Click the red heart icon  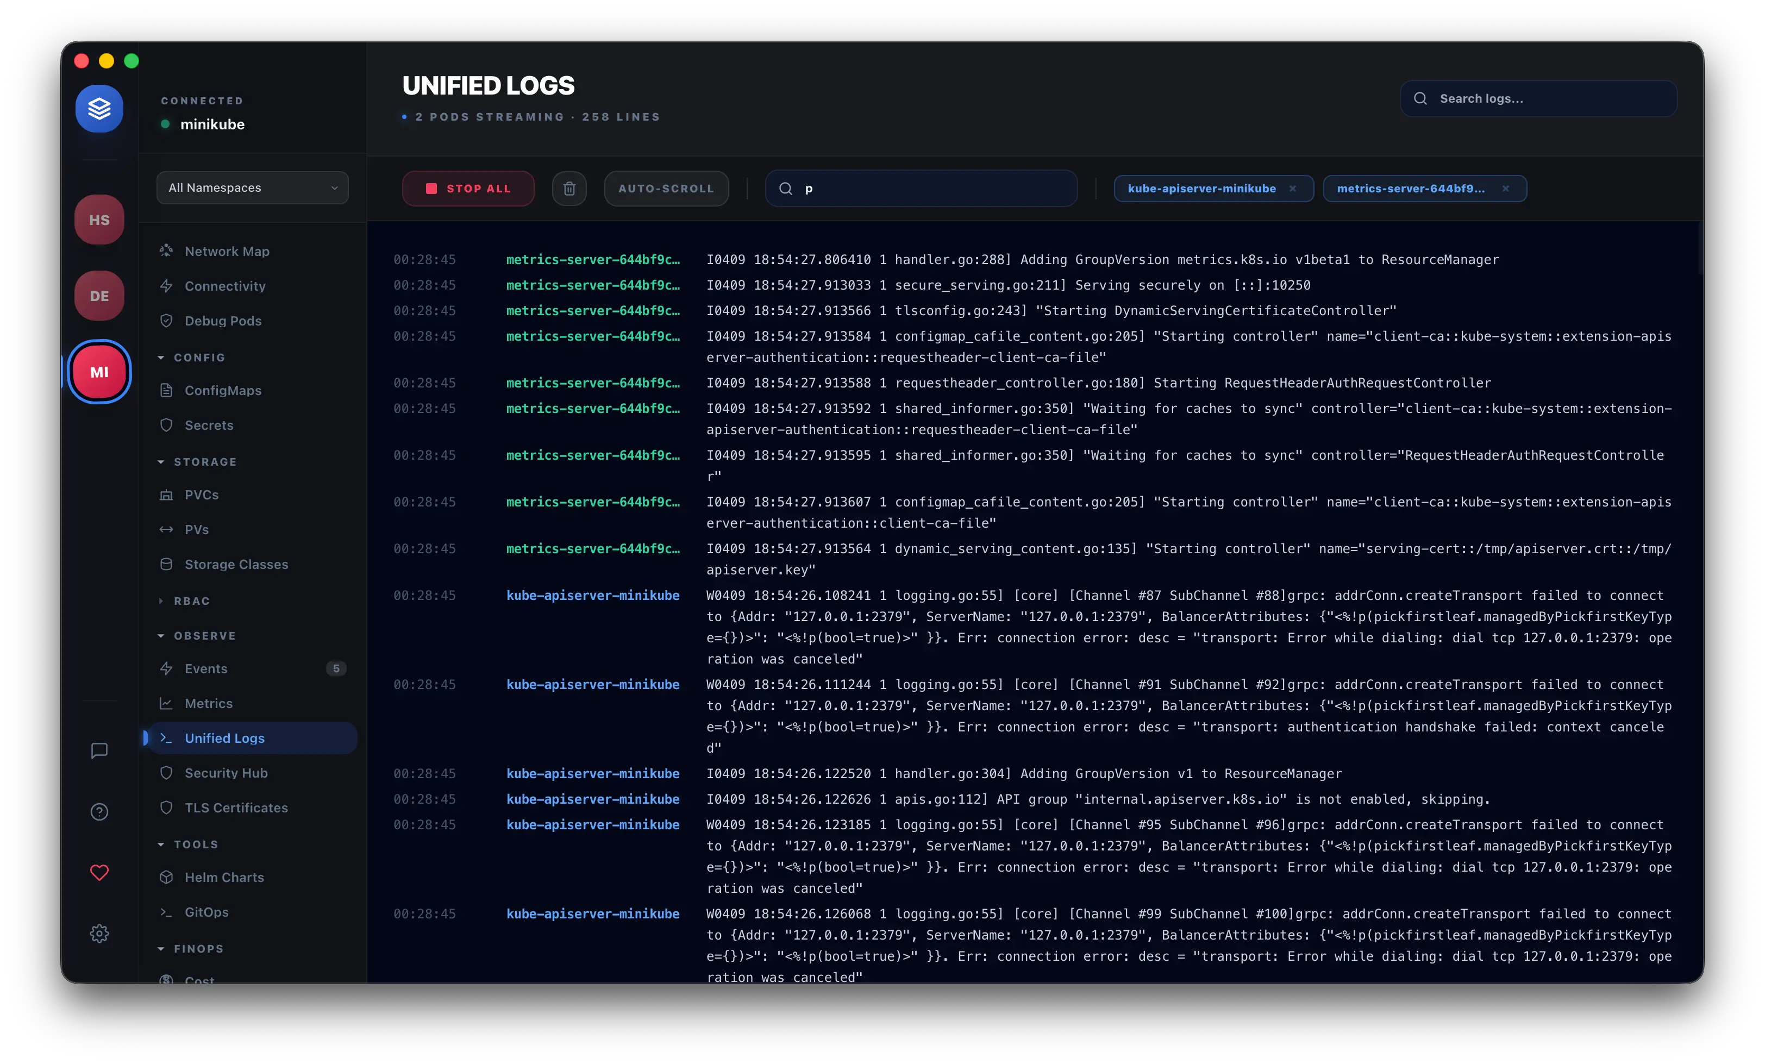tap(99, 873)
